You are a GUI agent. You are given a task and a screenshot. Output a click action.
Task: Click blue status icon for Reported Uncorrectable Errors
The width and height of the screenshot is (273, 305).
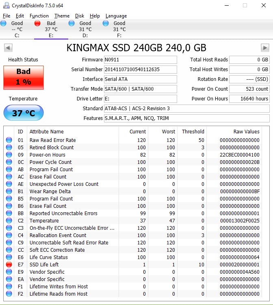[9, 213]
